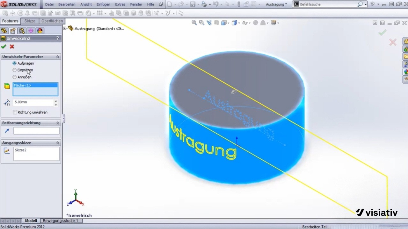Open the Ansicht menu
This screenshot has width=408, height=229.
point(86,4)
